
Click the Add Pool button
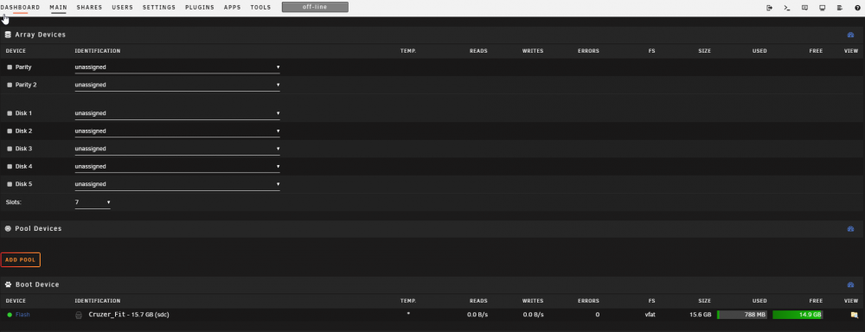(21, 259)
